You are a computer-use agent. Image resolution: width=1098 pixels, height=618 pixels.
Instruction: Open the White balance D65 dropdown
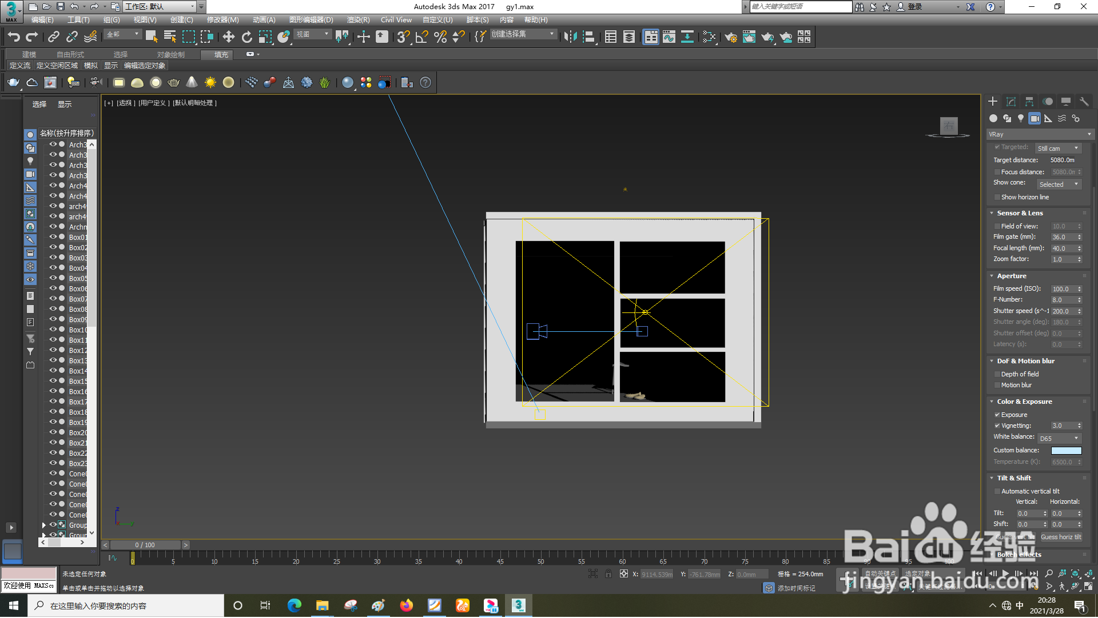(x=1059, y=439)
